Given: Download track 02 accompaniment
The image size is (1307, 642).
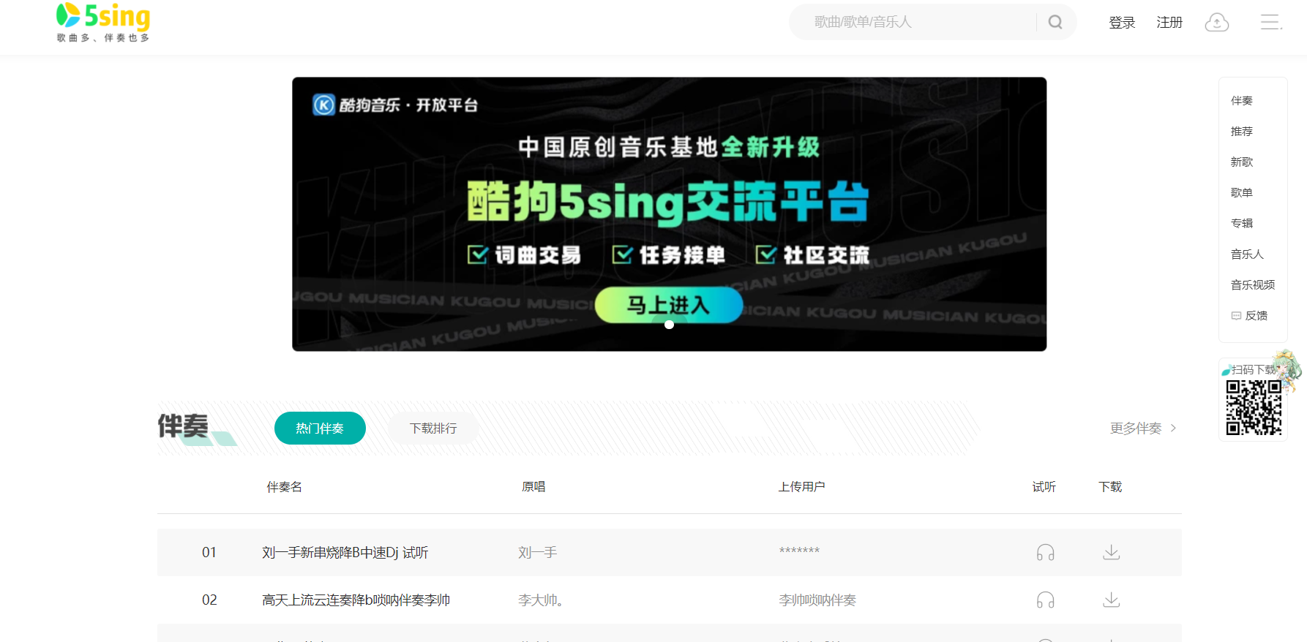Looking at the screenshot, I should pos(1111,600).
